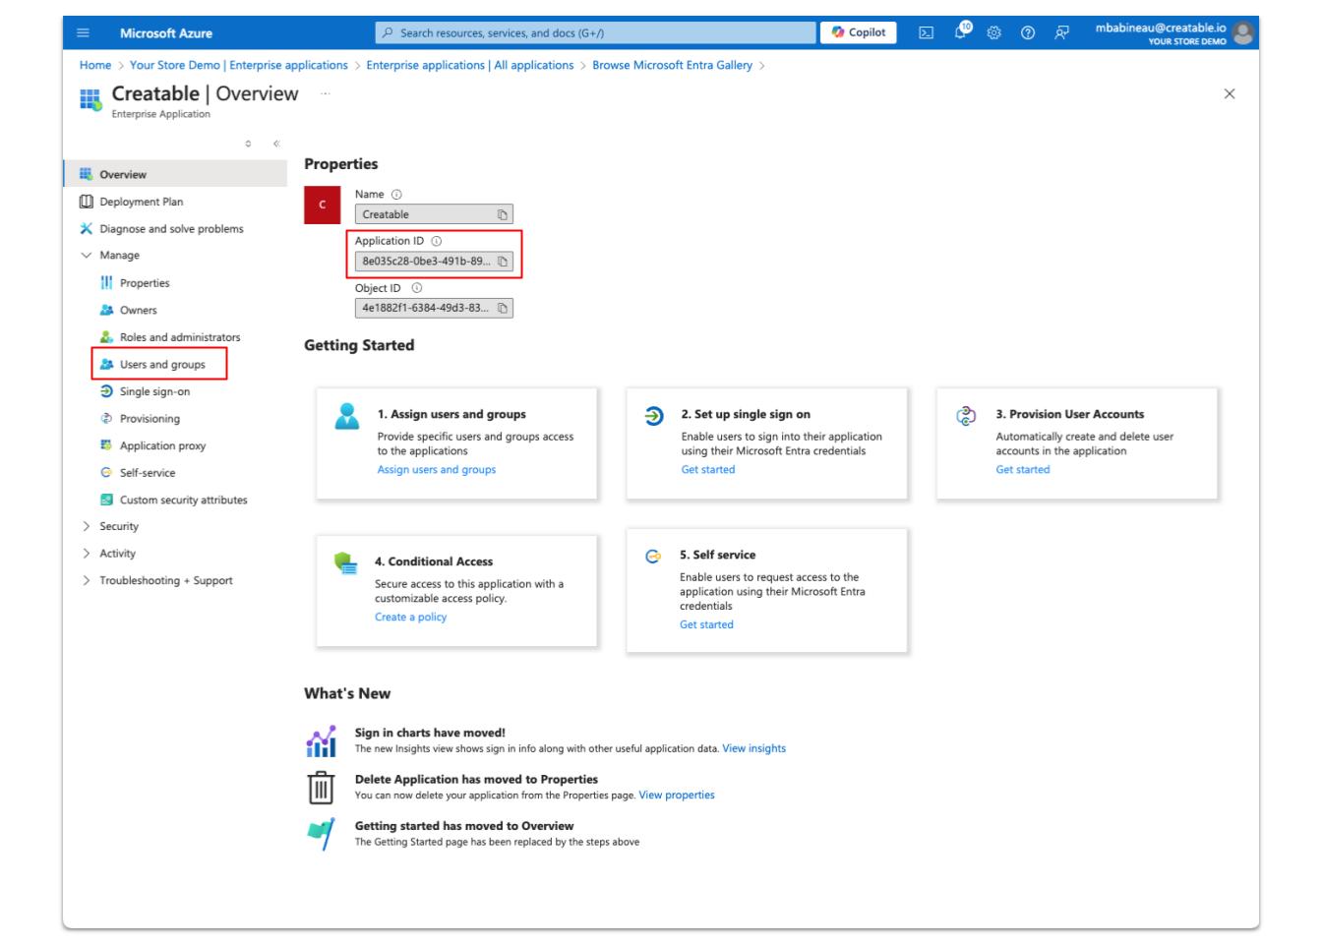Click Get started under Set up single sign on
The image size is (1322, 944).
click(x=708, y=470)
